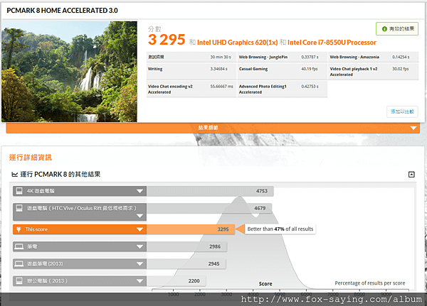Click the collapse icon beside PCMARK 8 other results
This screenshot has width=427, height=306.
coord(411,175)
